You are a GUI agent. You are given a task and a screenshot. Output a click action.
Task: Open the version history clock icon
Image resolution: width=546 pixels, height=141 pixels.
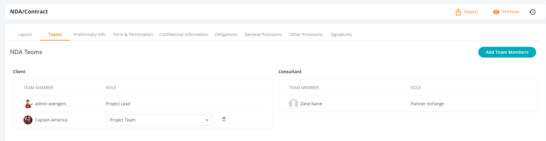point(532,12)
